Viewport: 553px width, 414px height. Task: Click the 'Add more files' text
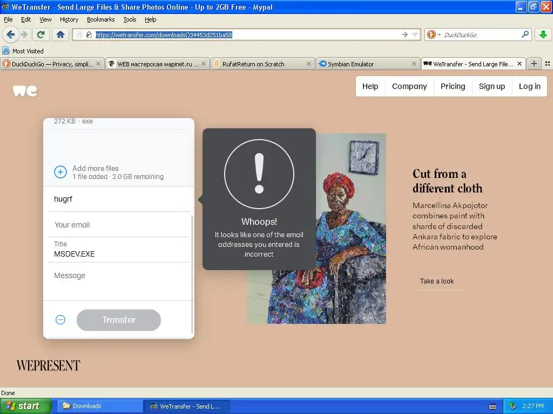click(95, 168)
